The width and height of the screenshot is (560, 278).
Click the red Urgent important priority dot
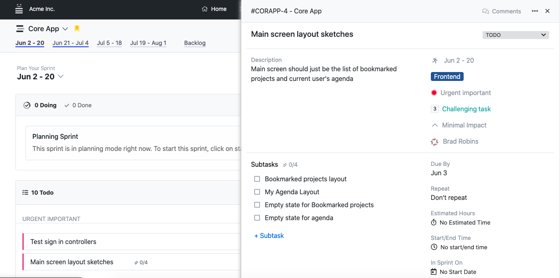tap(434, 93)
